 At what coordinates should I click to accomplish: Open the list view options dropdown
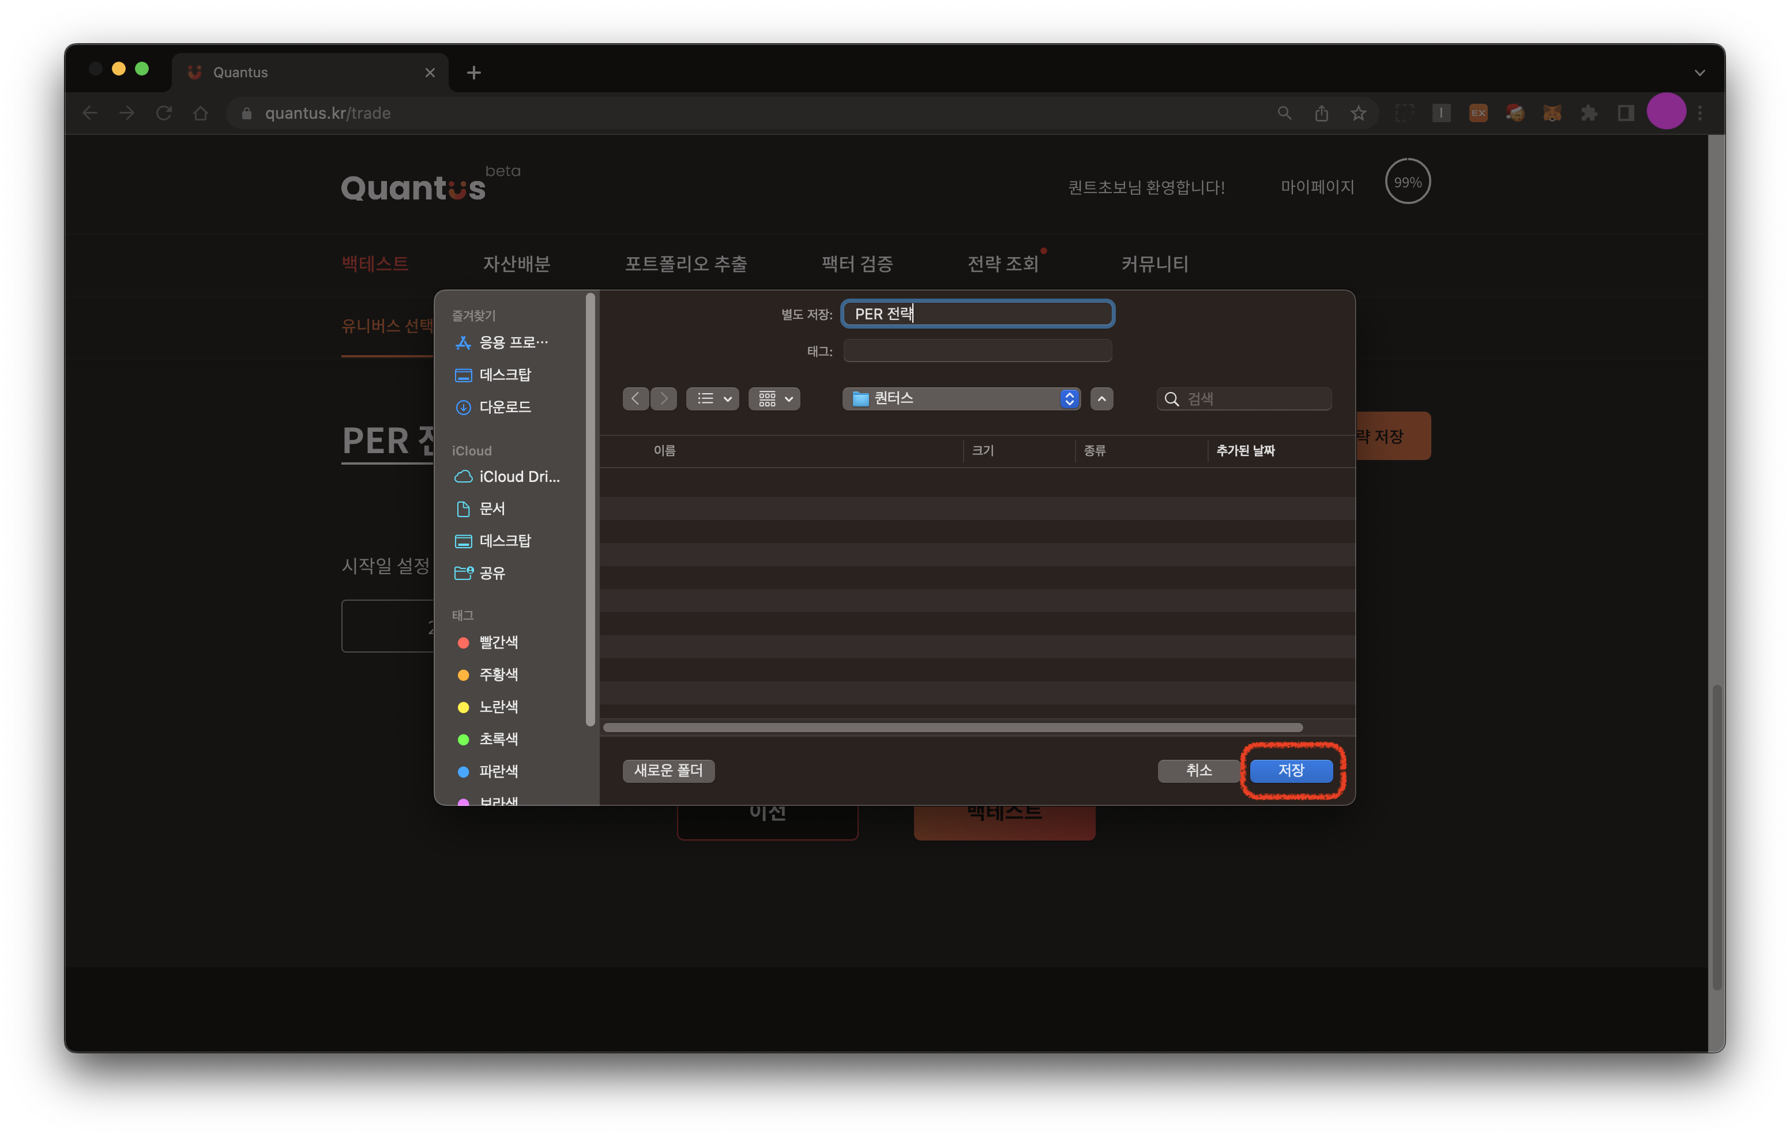click(713, 399)
